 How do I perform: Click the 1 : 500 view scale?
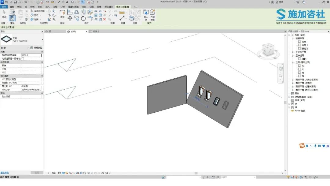pos(52,173)
